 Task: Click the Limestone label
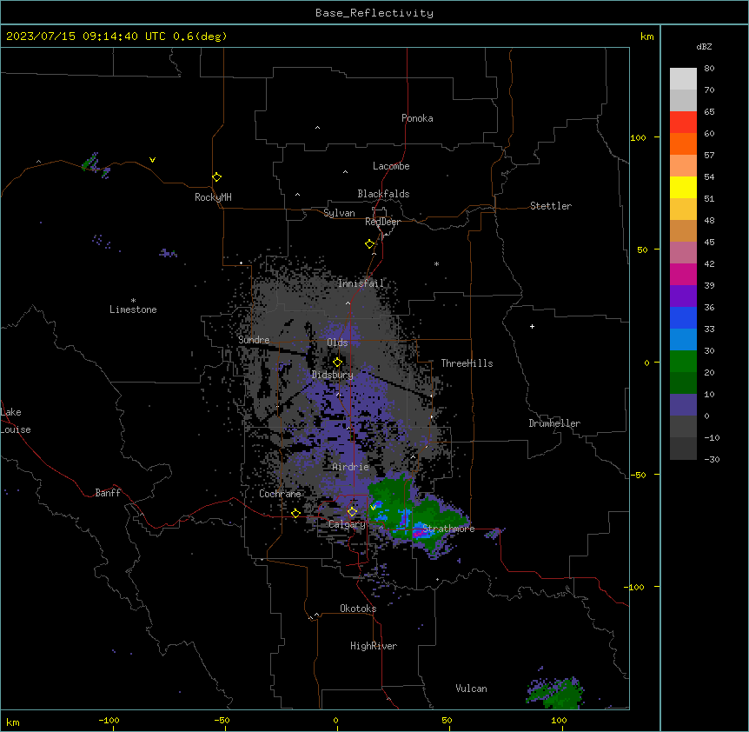pos(133,309)
